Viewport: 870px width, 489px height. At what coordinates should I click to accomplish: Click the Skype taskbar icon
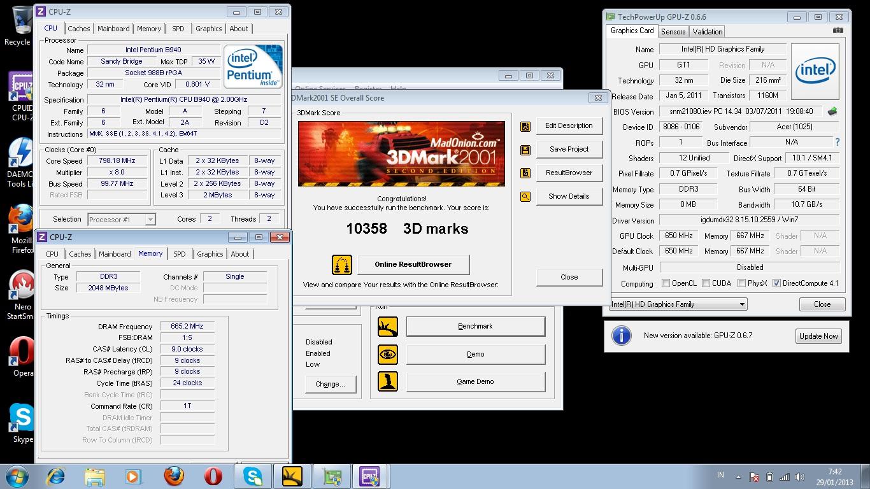click(x=252, y=476)
